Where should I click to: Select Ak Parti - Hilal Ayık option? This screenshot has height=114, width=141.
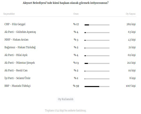[16, 55]
